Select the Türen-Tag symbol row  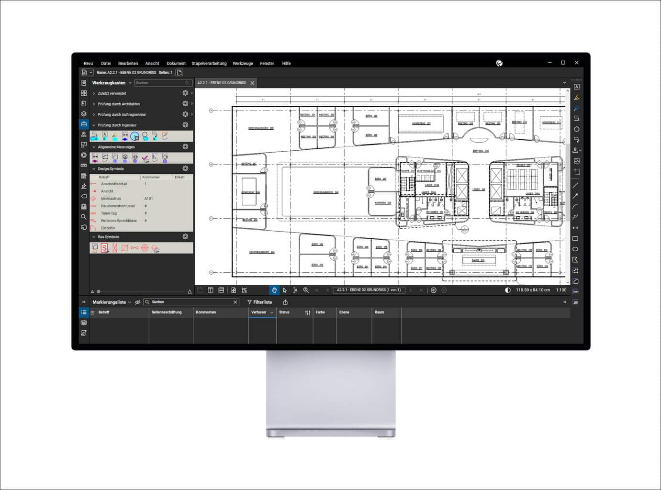(x=109, y=213)
